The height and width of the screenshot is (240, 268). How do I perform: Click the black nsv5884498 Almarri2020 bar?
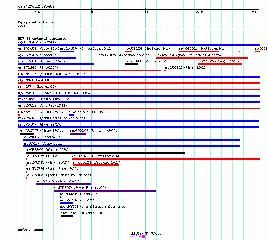pos(131,64)
